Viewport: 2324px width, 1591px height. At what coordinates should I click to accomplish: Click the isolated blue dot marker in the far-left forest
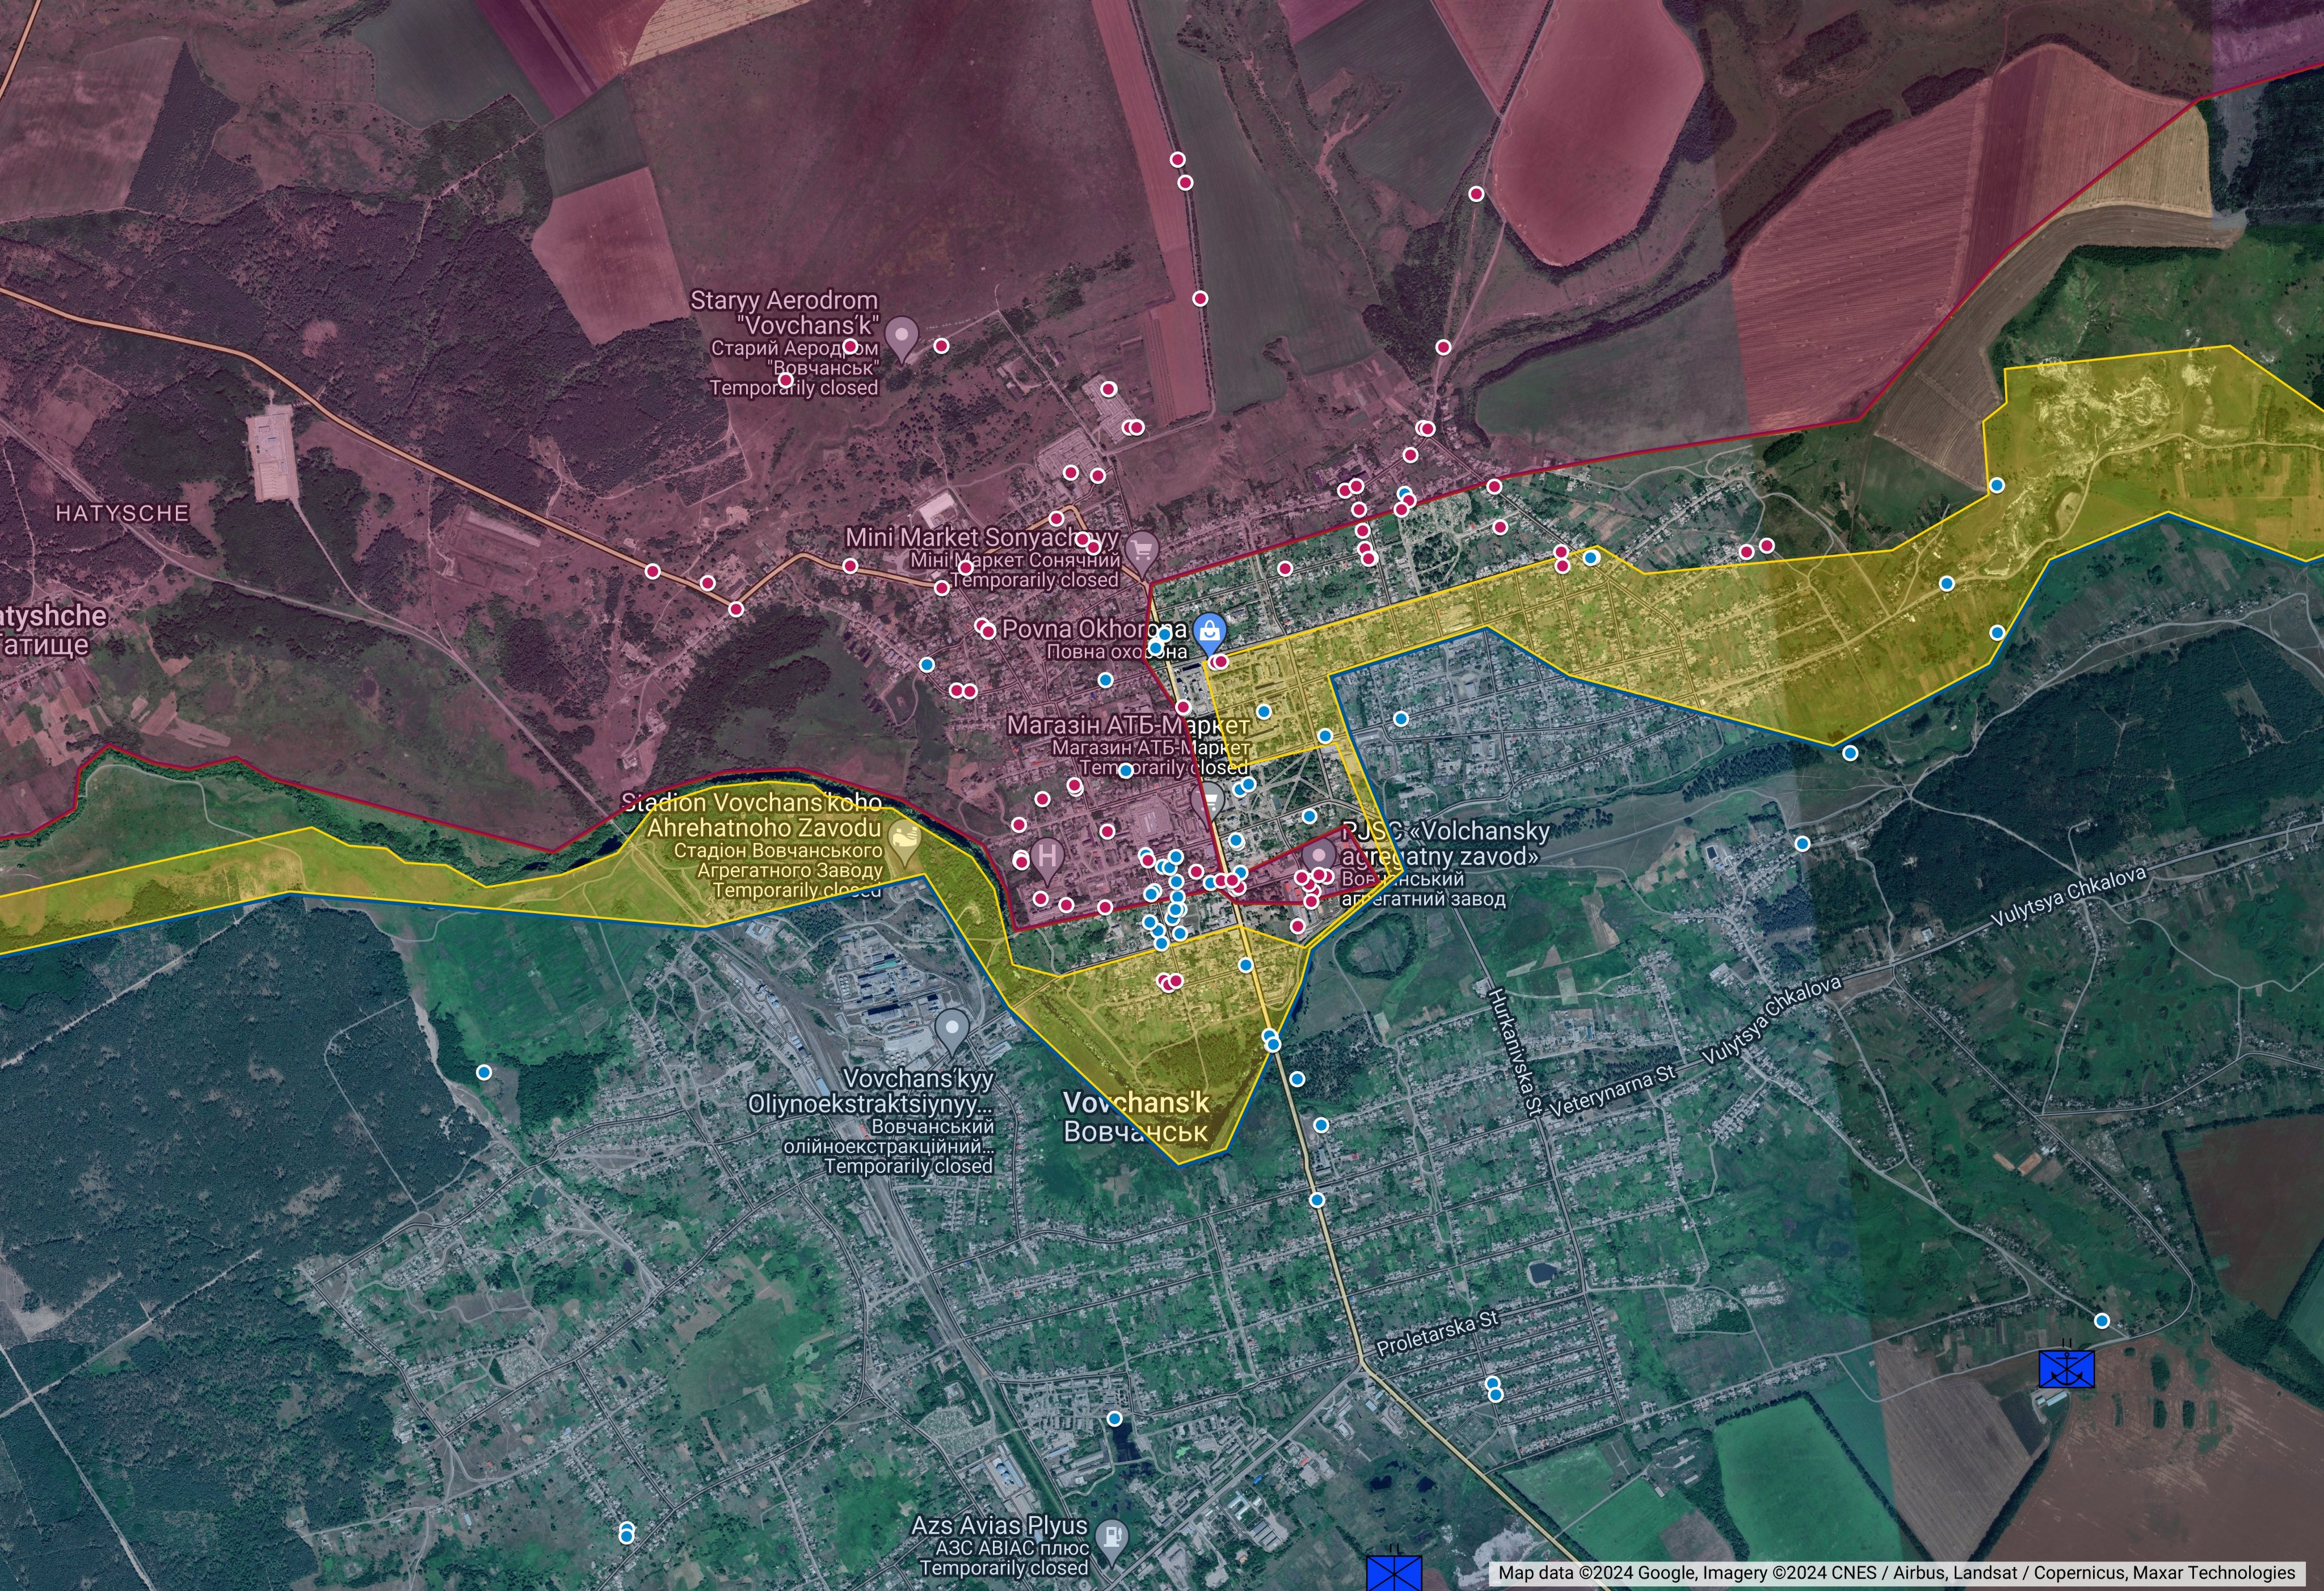pos(484,1073)
